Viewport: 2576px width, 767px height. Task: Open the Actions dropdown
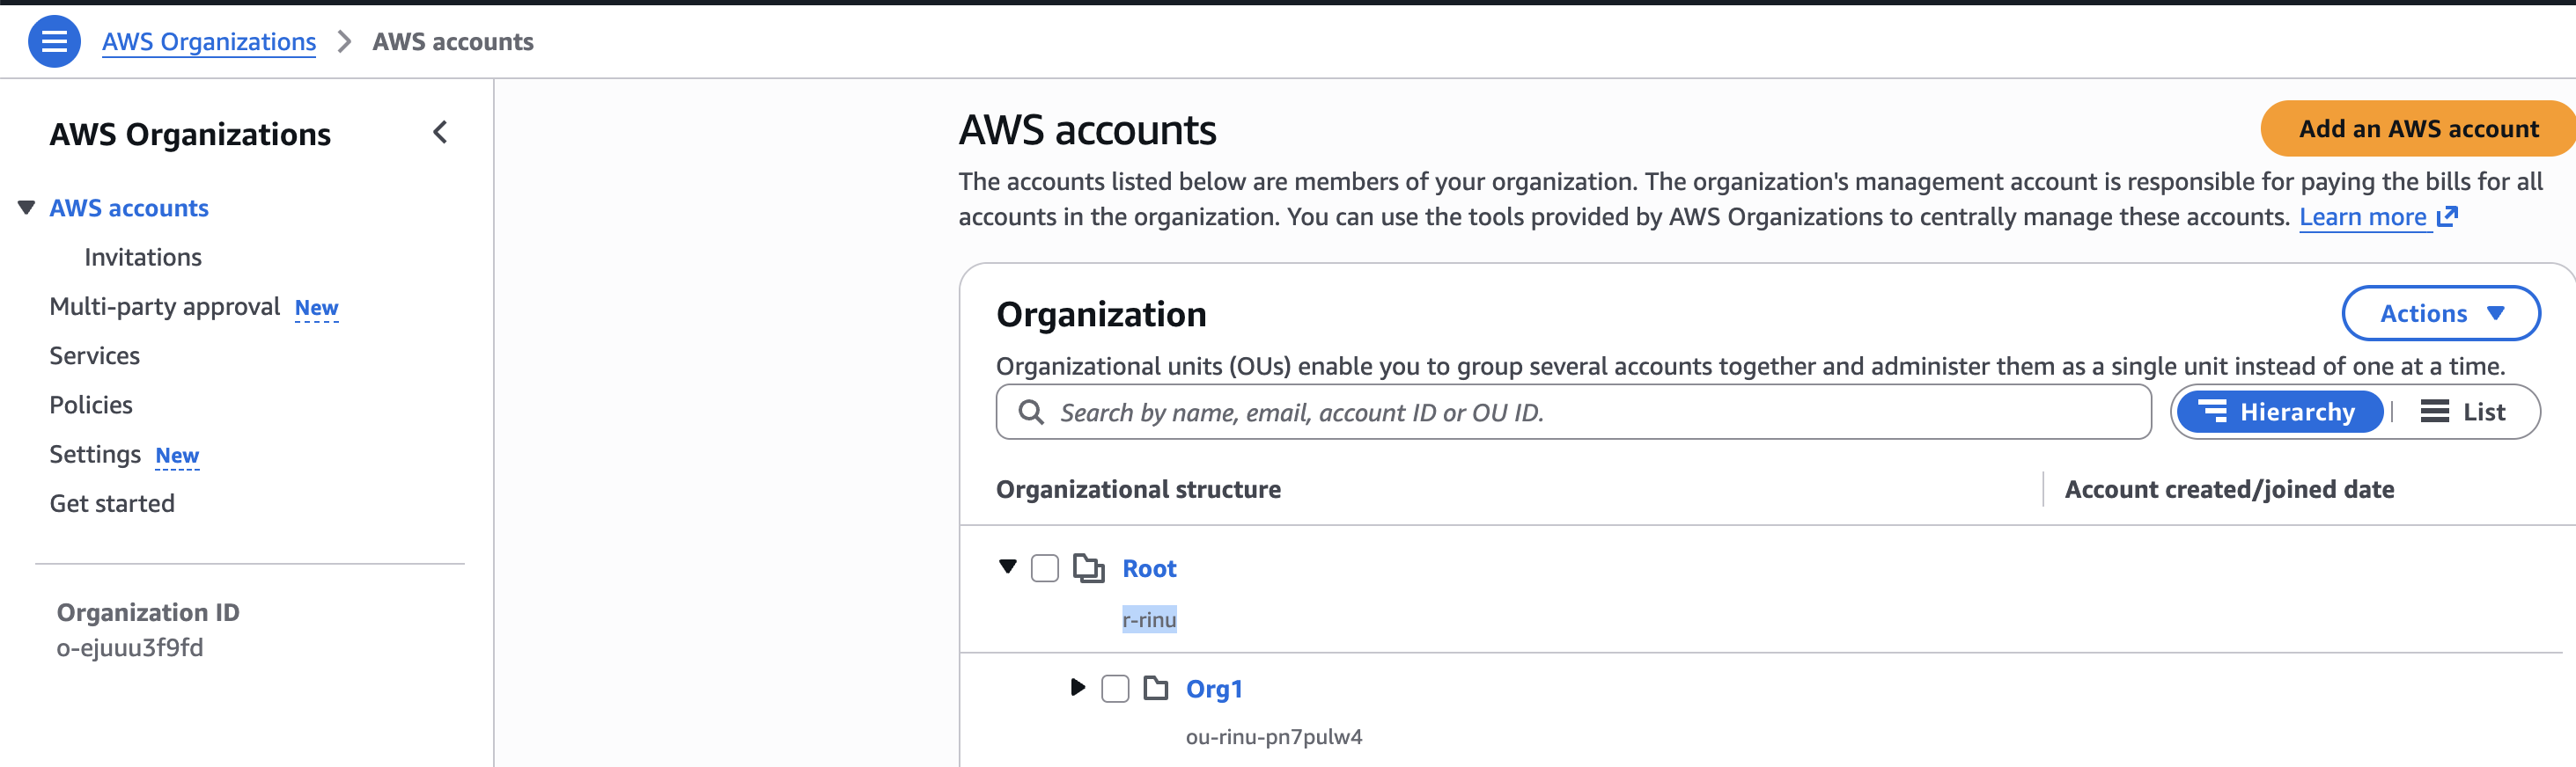[x=2440, y=314]
